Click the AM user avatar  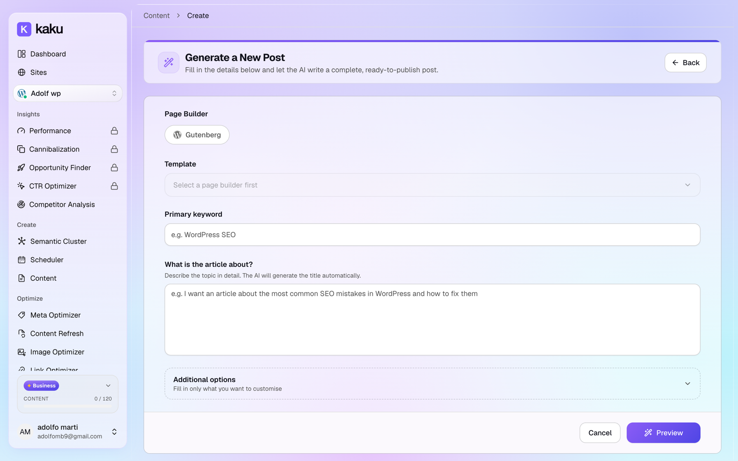(x=25, y=432)
